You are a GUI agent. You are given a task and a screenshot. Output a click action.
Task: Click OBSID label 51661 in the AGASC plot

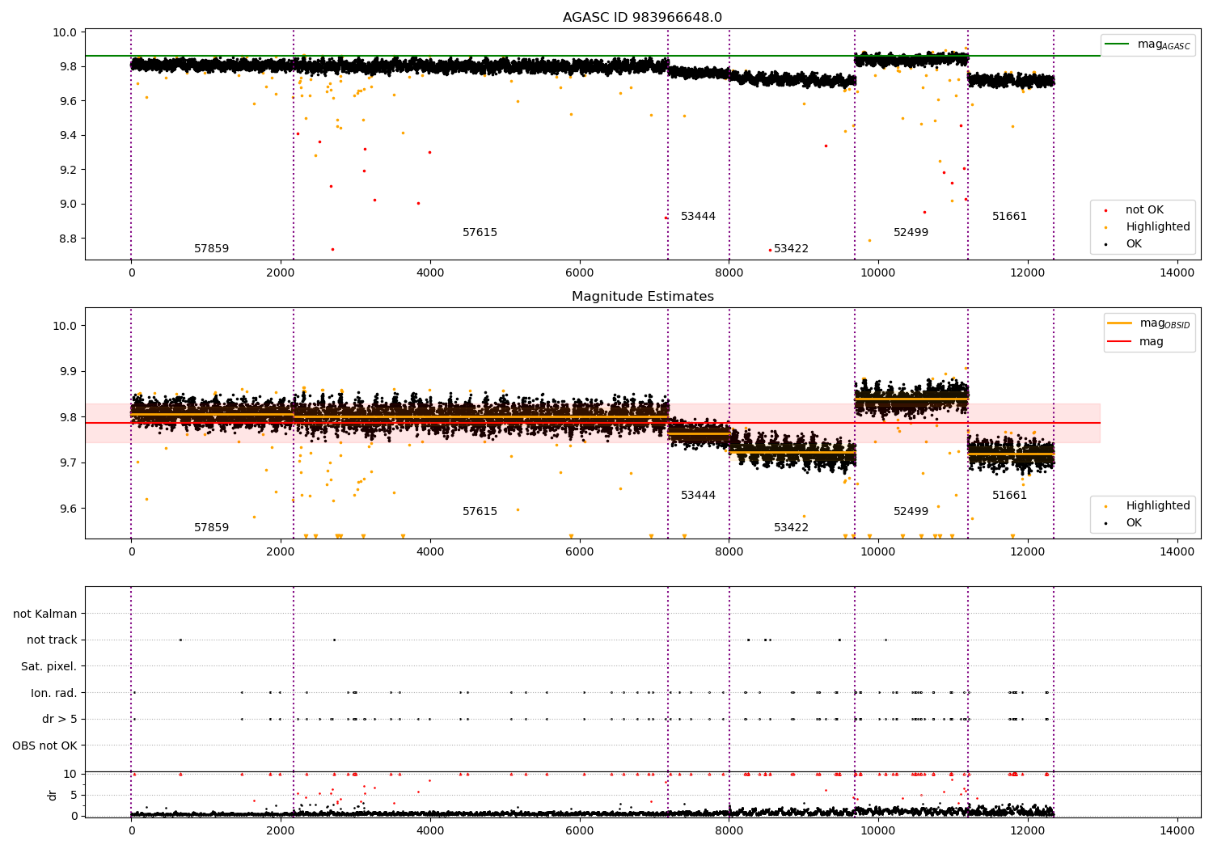tap(1010, 217)
